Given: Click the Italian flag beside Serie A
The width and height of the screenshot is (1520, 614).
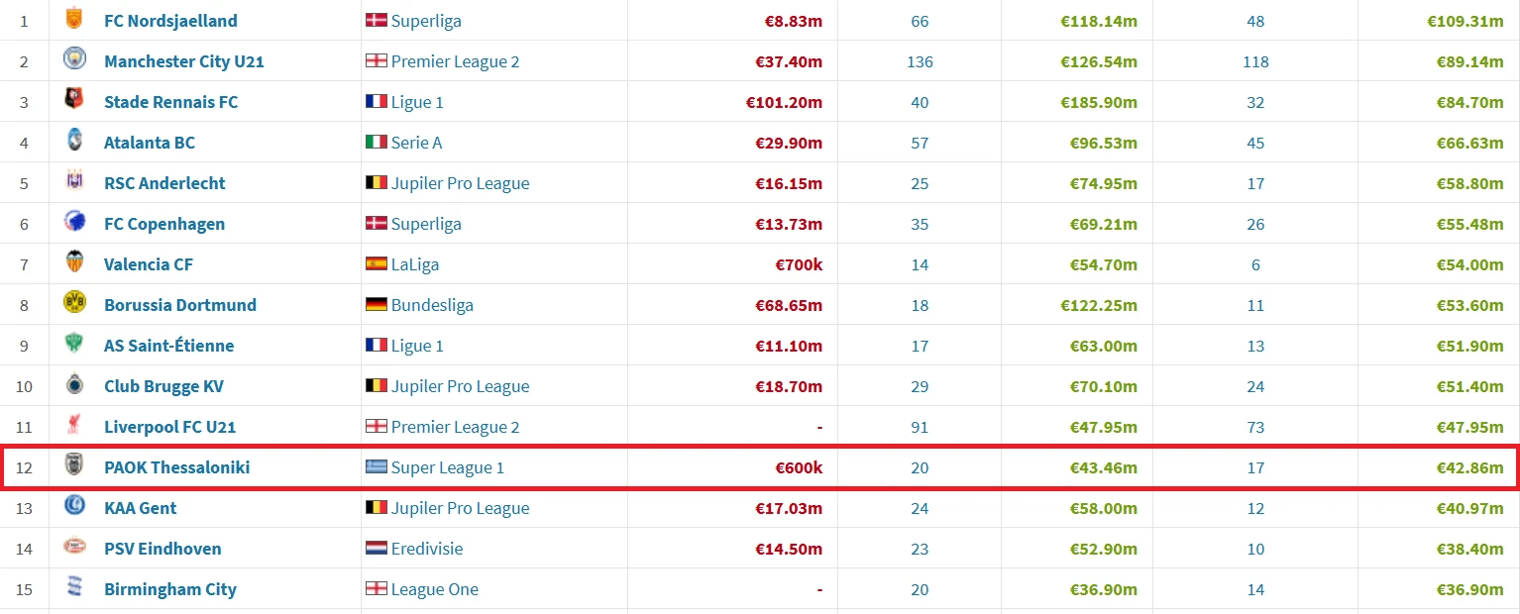Looking at the screenshot, I should coord(377,143).
